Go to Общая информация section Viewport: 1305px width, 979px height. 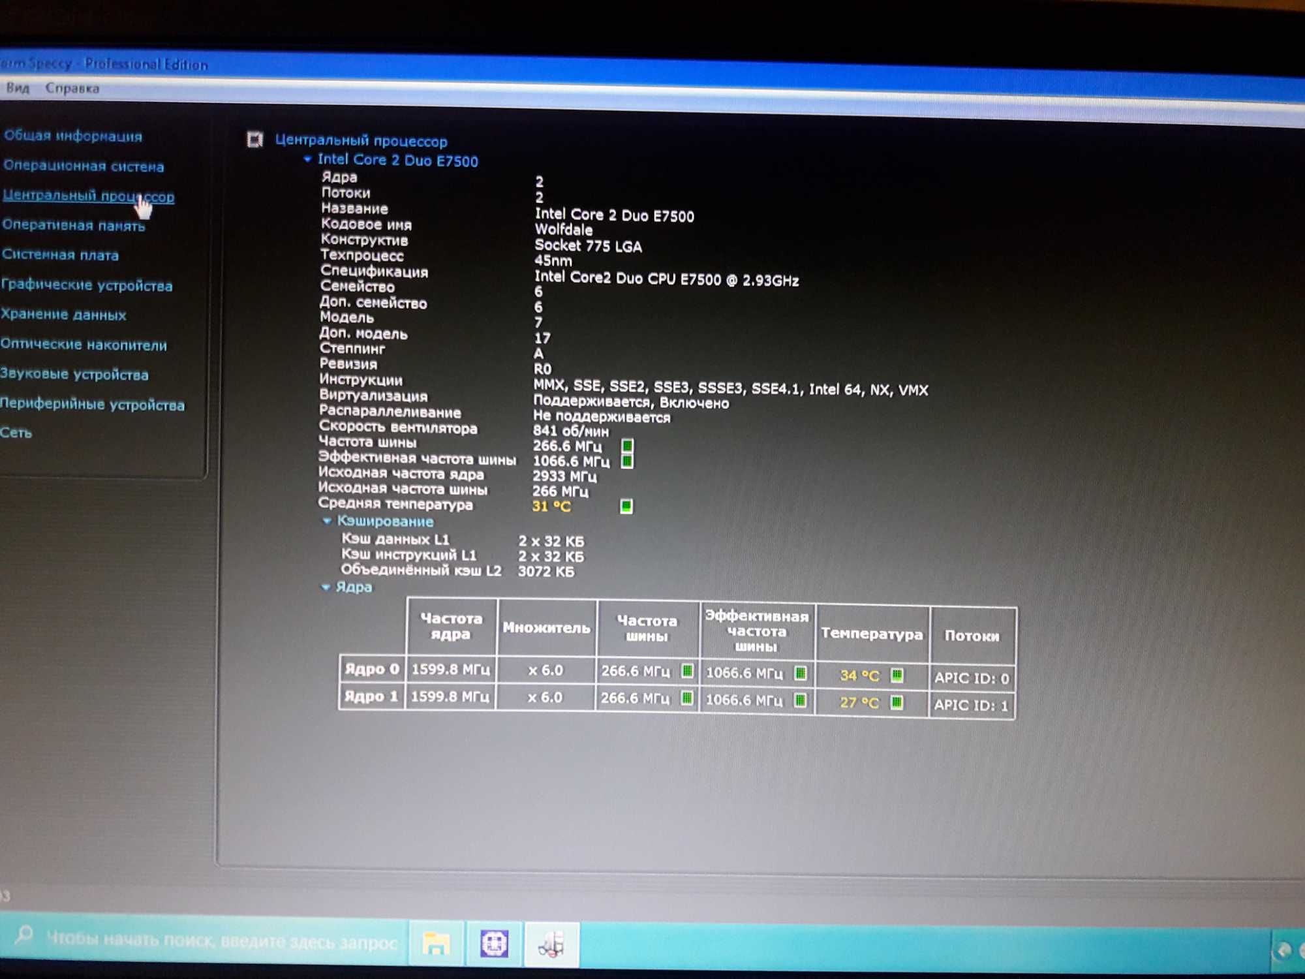pyautogui.click(x=73, y=136)
